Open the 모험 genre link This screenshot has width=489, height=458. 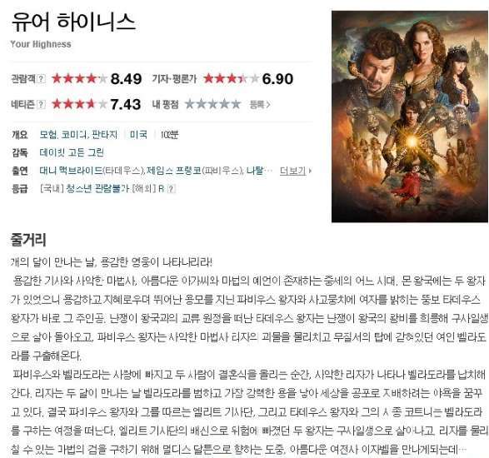[47, 135]
